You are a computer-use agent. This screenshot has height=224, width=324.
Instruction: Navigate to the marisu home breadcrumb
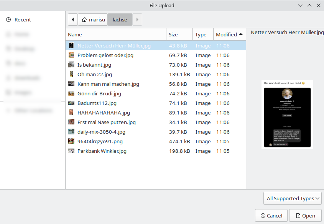pyautogui.click(x=93, y=20)
